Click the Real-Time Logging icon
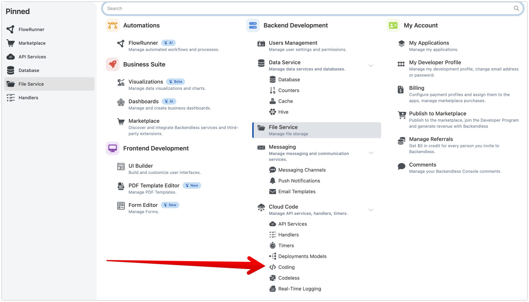This screenshot has width=529, height=302. coord(273,289)
